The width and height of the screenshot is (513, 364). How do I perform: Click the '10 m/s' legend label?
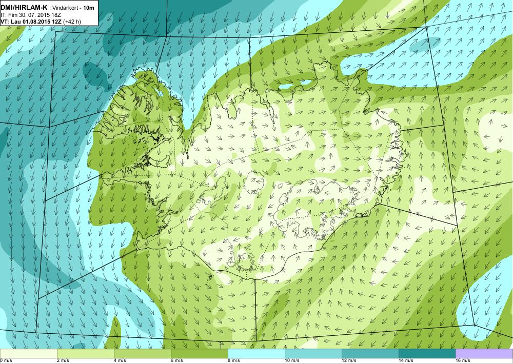[292, 361]
